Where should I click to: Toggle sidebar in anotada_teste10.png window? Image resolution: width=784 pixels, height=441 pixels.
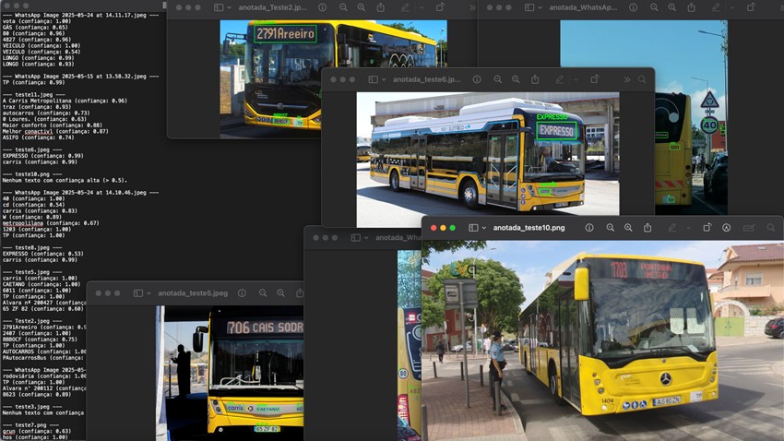click(x=473, y=228)
